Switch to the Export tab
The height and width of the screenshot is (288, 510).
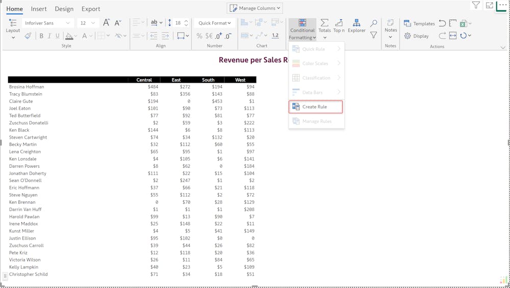pos(91,9)
